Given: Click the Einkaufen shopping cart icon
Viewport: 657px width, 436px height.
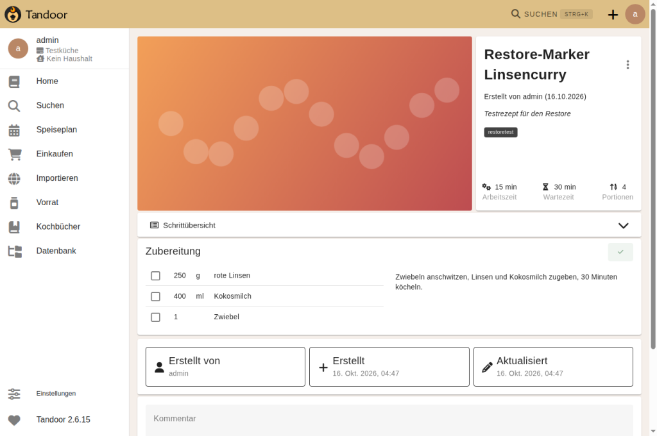Looking at the screenshot, I should pos(15,154).
